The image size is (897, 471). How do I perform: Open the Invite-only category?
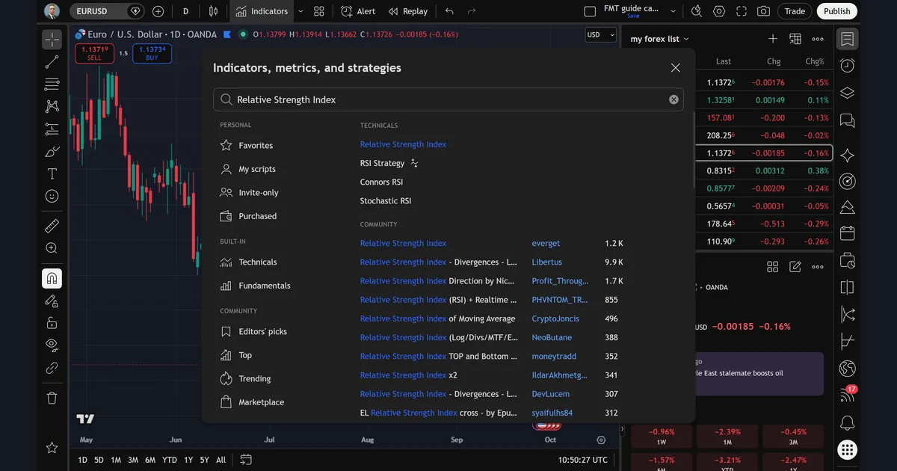click(250, 193)
